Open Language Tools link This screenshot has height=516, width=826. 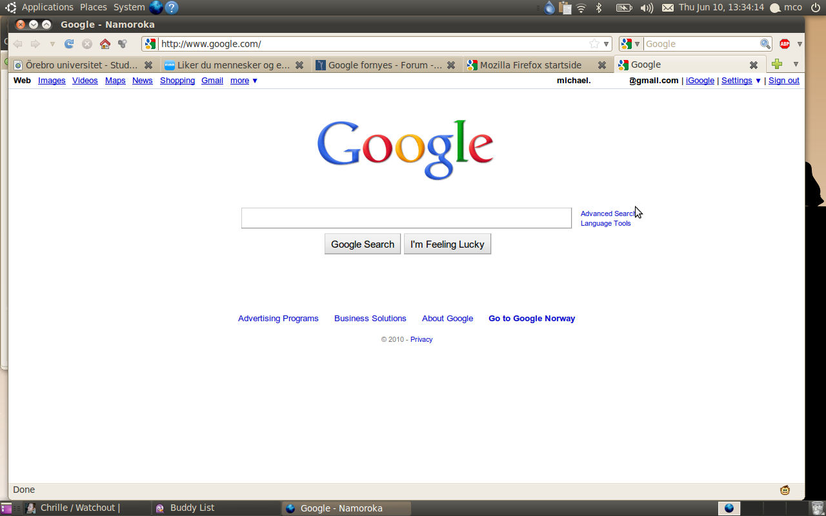click(x=606, y=223)
